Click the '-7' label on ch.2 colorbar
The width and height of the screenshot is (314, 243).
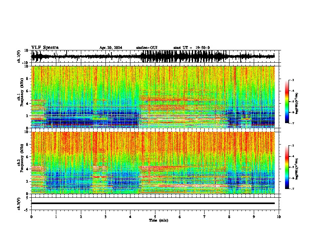click(292, 189)
